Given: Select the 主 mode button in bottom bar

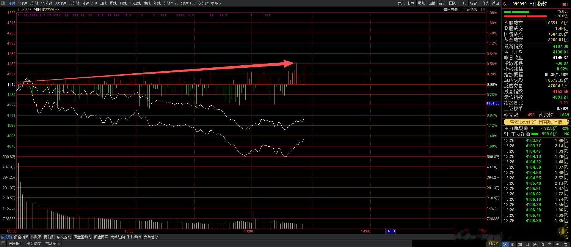Looking at the screenshot, I should tap(550, 244).
